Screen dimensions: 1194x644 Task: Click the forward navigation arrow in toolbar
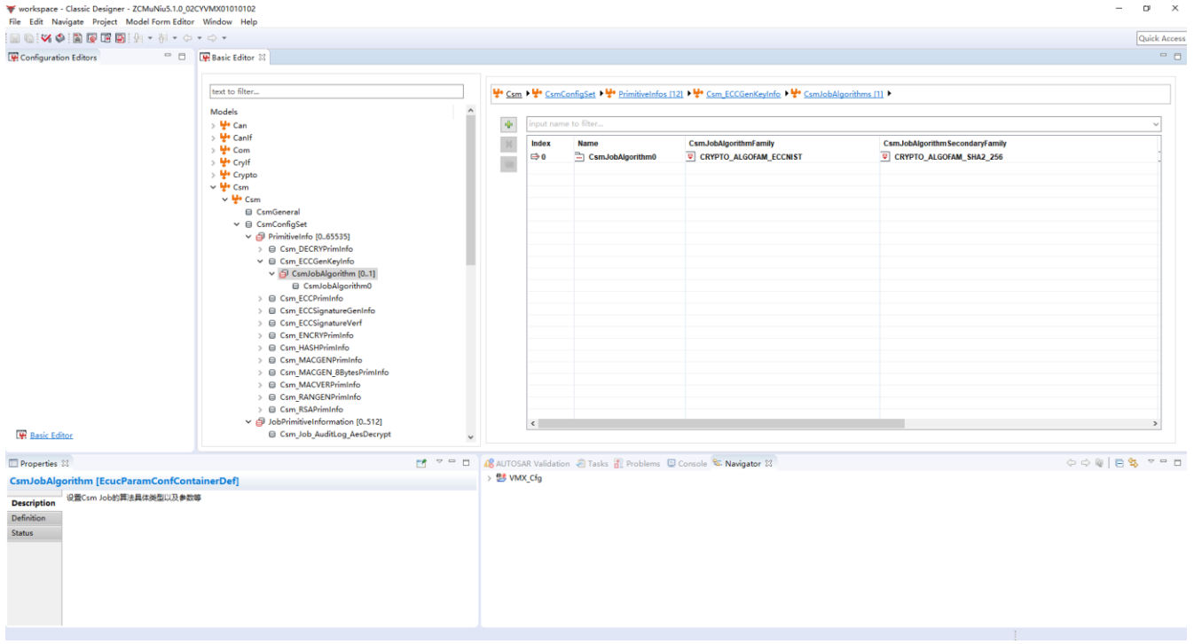[x=212, y=38]
